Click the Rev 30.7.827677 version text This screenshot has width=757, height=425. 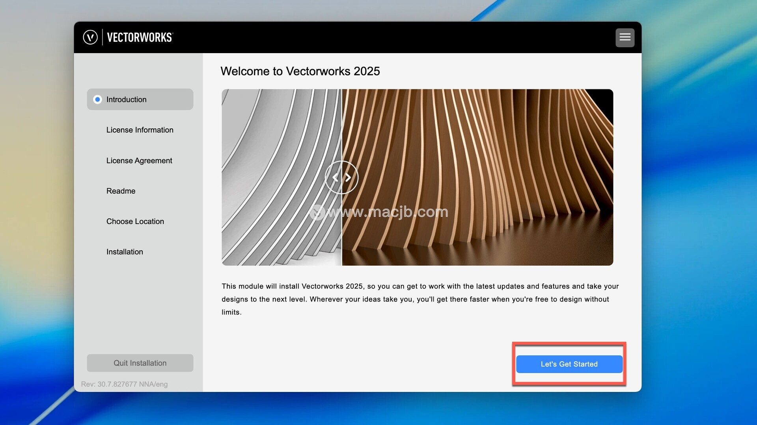coord(124,384)
